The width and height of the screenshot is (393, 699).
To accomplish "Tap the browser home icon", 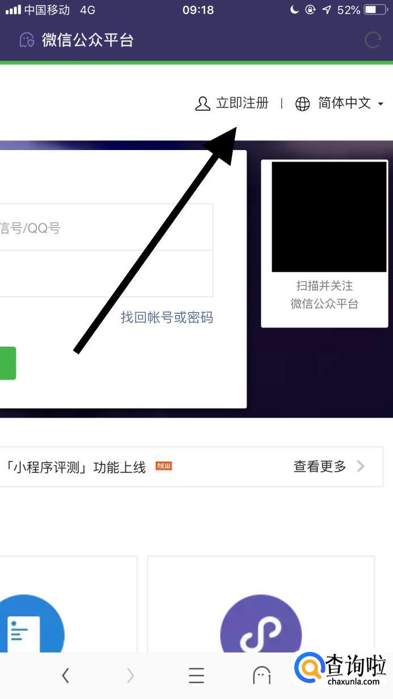I will [262, 675].
